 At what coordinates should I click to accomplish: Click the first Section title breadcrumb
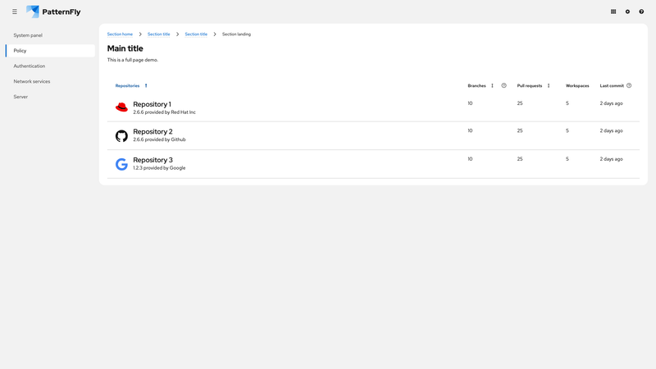[x=158, y=34]
